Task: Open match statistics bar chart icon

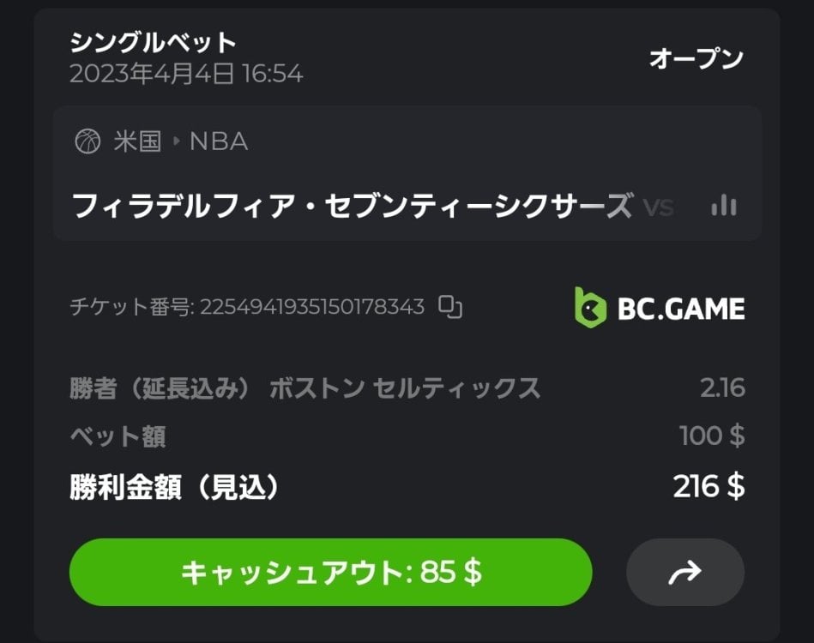Action: (724, 206)
